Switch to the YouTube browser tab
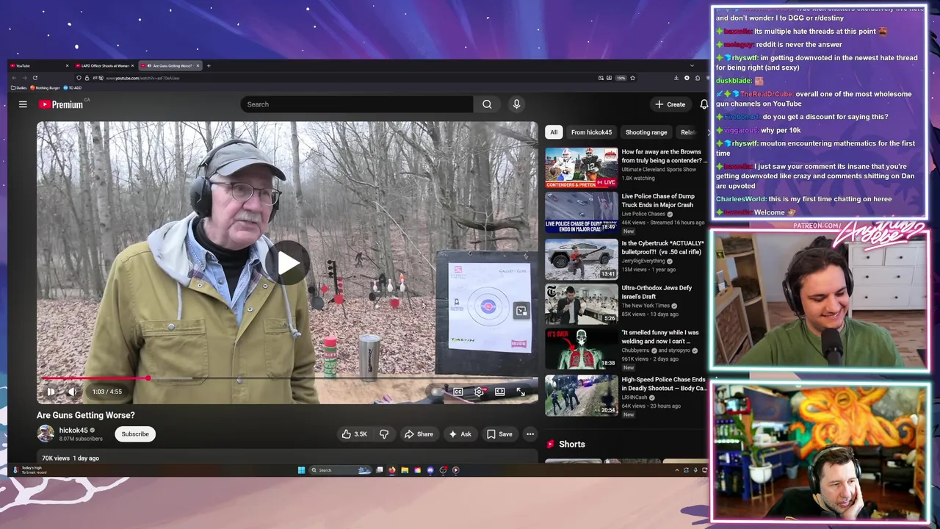The width and height of the screenshot is (940, 529). coord(40,65)
